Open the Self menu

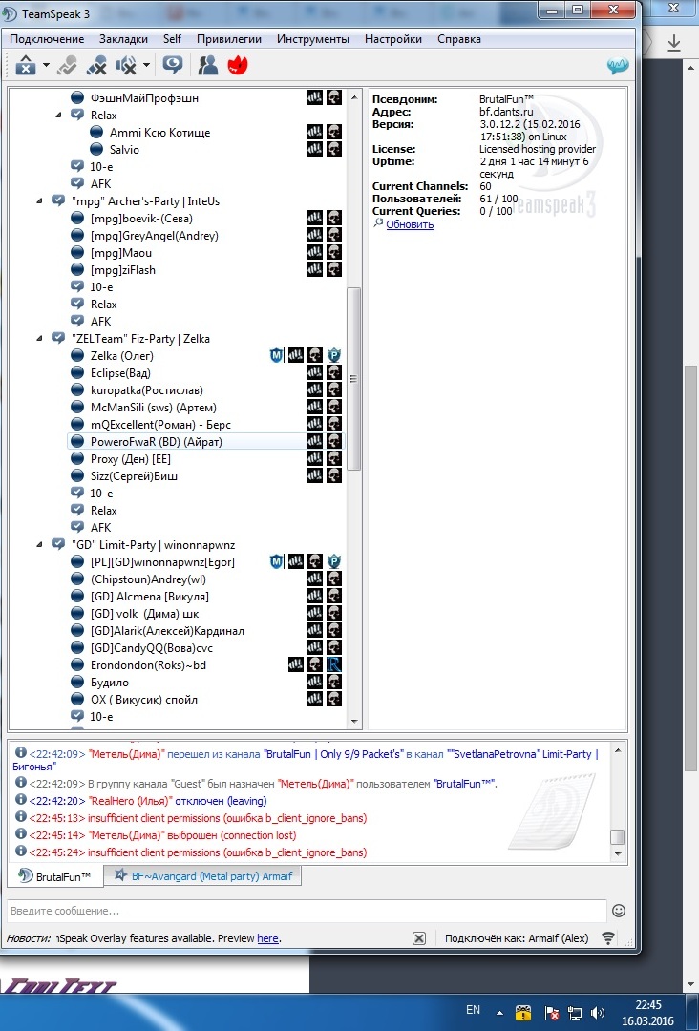172,39
